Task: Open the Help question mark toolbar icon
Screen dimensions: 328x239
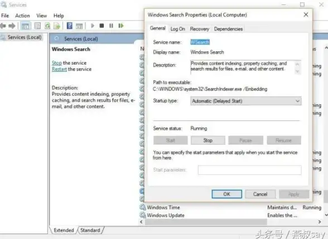Action: tap(69, 26)
